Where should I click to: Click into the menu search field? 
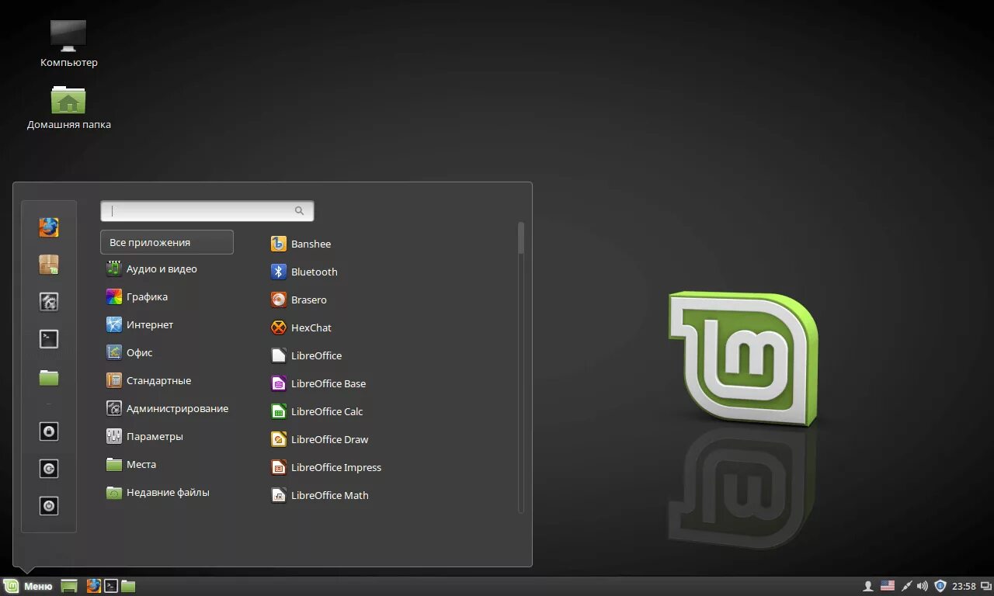tap(207, 210)
